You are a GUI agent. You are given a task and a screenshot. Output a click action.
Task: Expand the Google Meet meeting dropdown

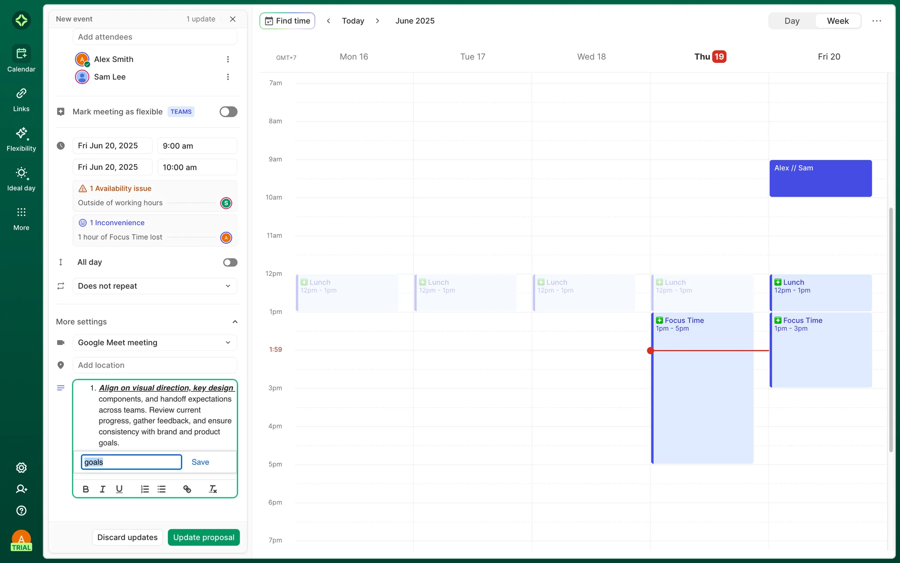pyautogui.click(x=155, y=342)
